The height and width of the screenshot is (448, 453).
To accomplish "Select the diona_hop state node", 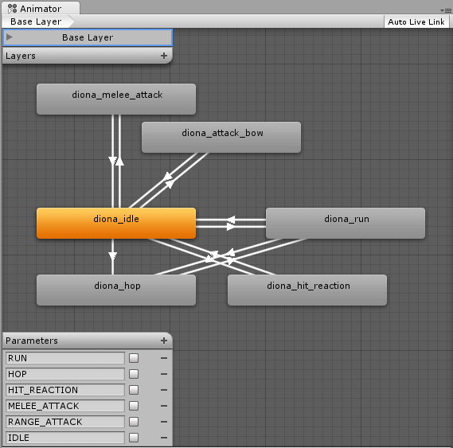I will (116, 290).
